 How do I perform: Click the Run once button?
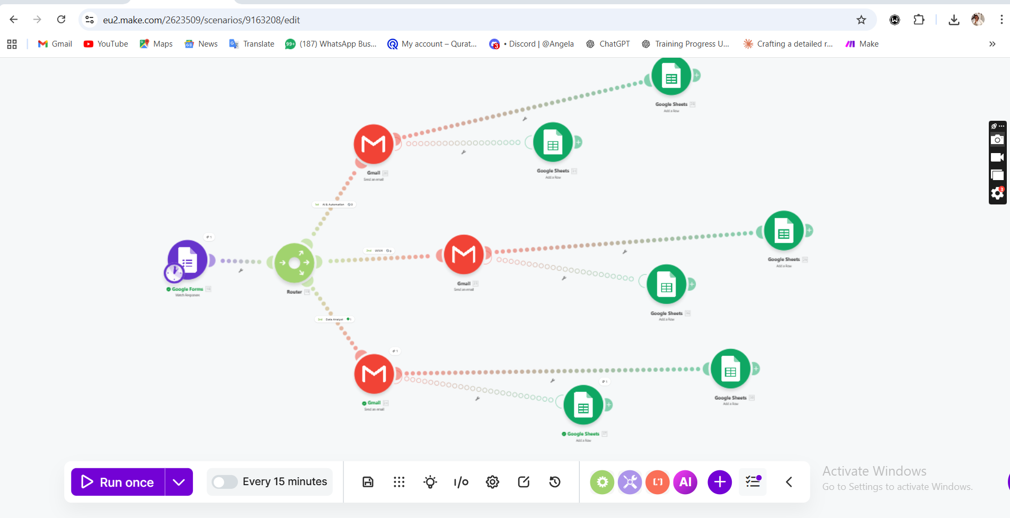click(118, 482)
